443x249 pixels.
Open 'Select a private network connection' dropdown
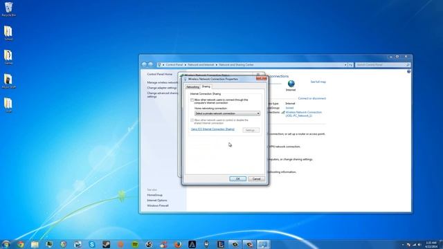click(x=227, y=113)
